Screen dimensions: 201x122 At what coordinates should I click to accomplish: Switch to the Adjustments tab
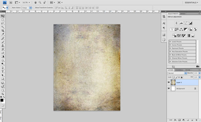(173, 14)
